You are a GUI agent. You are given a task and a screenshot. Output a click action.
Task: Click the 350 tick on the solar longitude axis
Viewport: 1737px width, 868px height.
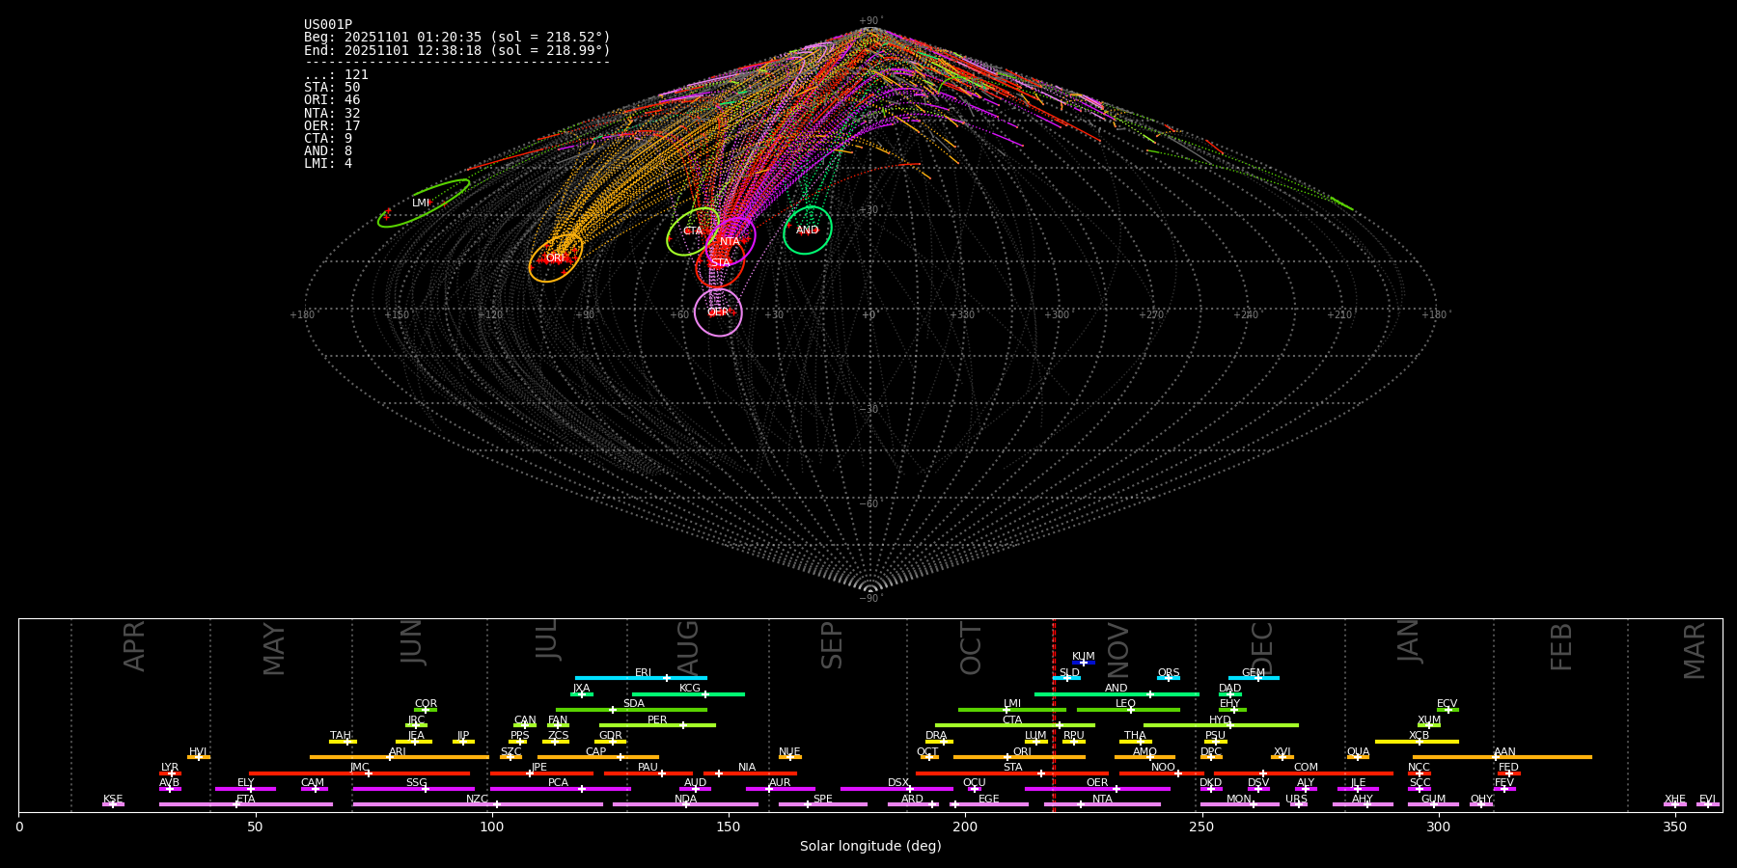(x=1674, y=827)
